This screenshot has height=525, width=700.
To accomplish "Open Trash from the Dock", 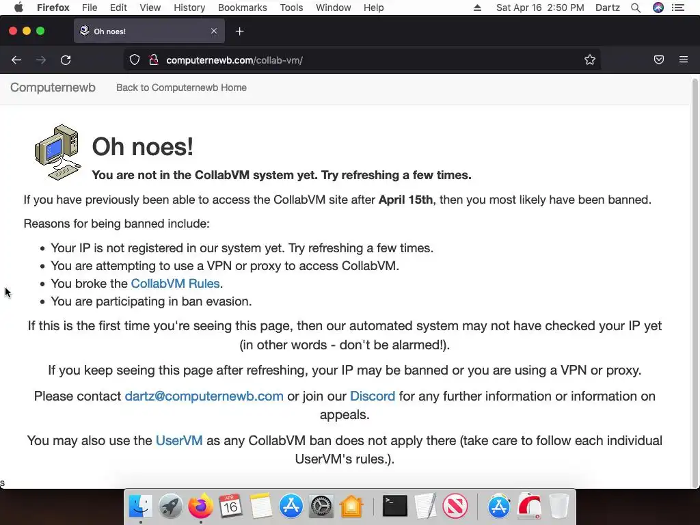I will click(x=559, y=506).
